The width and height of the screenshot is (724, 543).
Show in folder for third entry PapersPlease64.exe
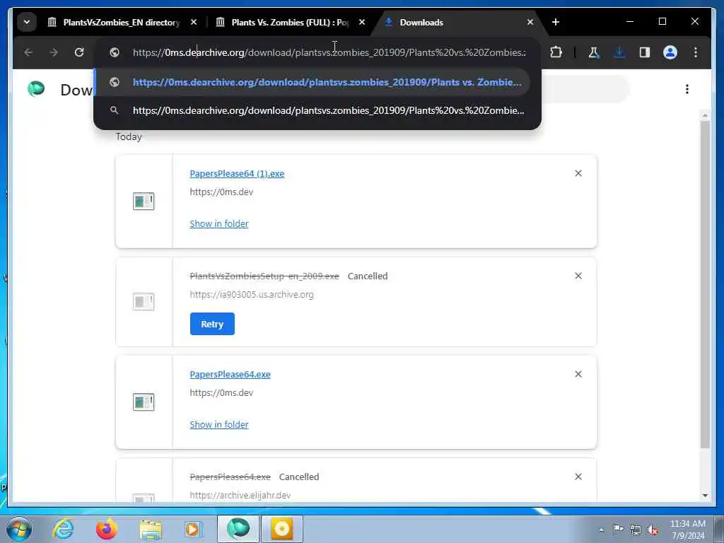tap(219, 424)
